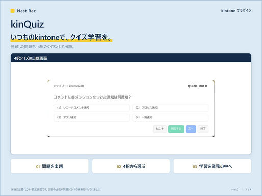Click the yellow Nest Rec logo square

point(13,11)
